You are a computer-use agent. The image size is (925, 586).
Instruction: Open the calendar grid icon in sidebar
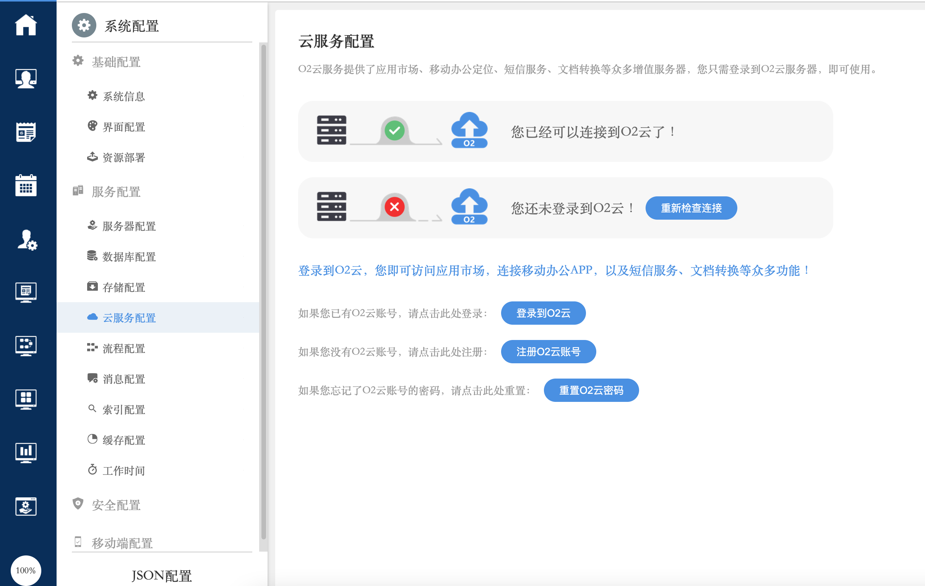26,186
